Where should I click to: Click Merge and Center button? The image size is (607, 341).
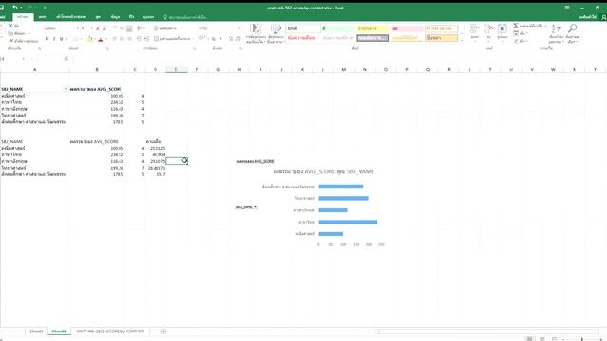(x=172, y=39)
